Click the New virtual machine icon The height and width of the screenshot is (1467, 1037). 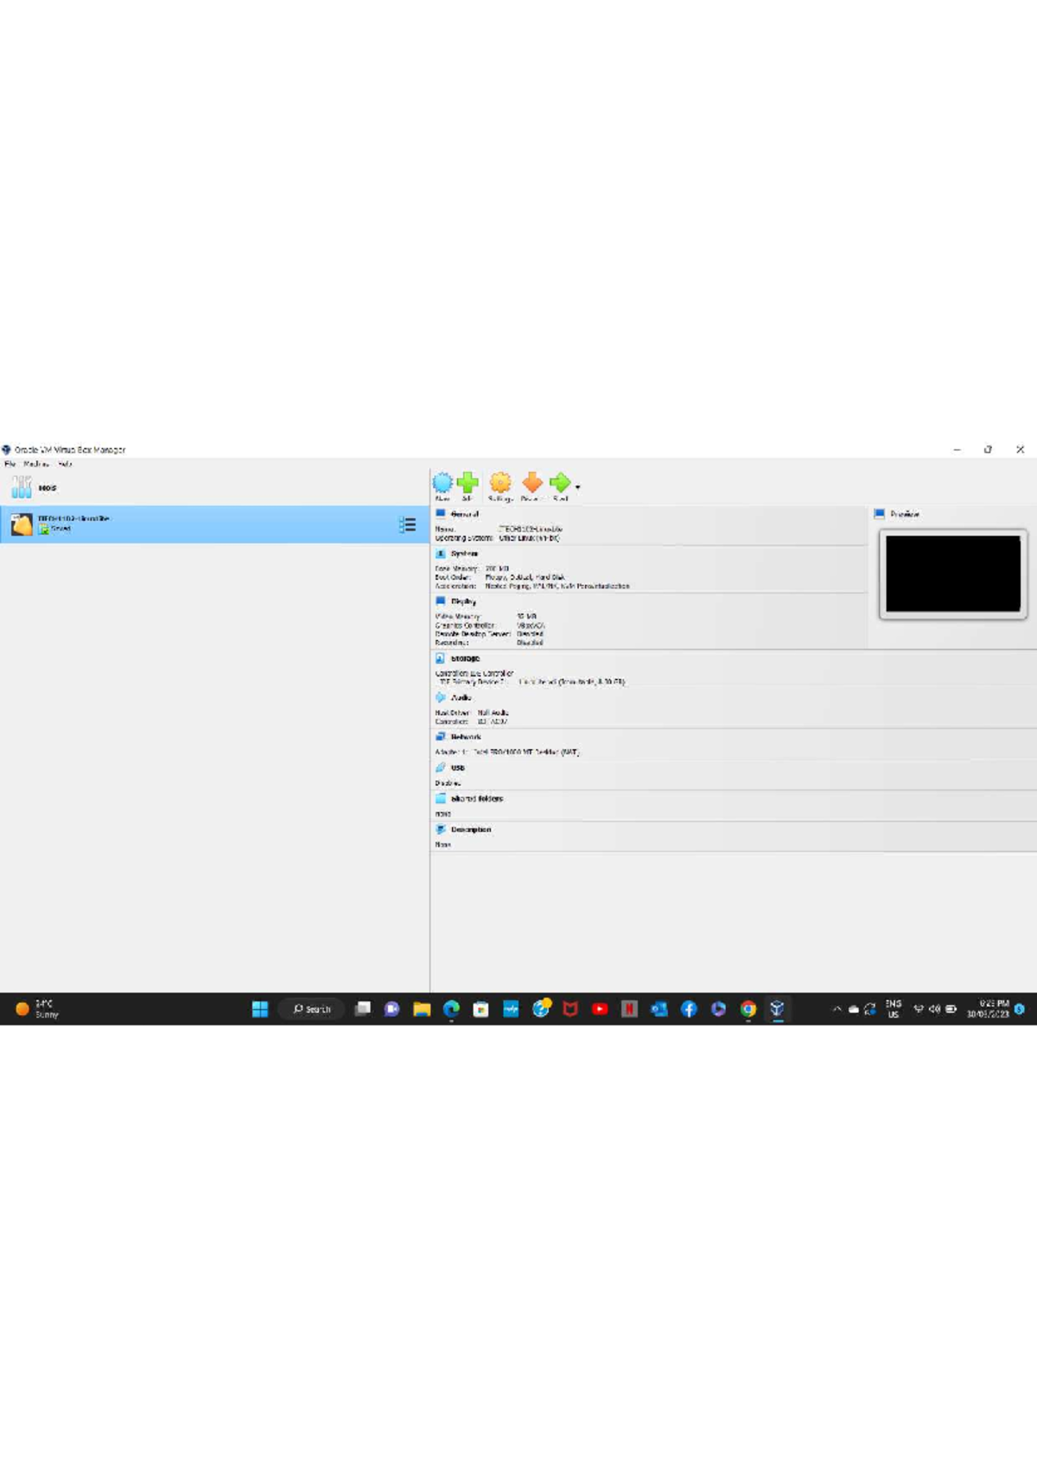(442, 484)
